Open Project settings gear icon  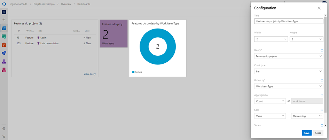point(4,129)
